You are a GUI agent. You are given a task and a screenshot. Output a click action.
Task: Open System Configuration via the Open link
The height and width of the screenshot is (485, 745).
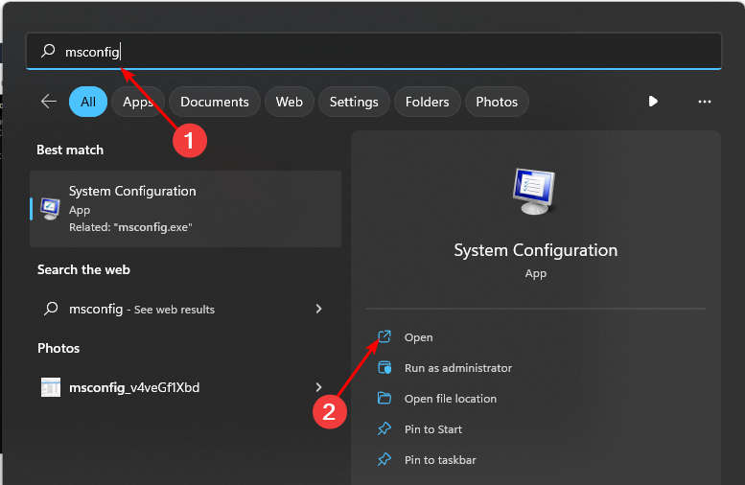pyautogui.click(x=418, y=337)
